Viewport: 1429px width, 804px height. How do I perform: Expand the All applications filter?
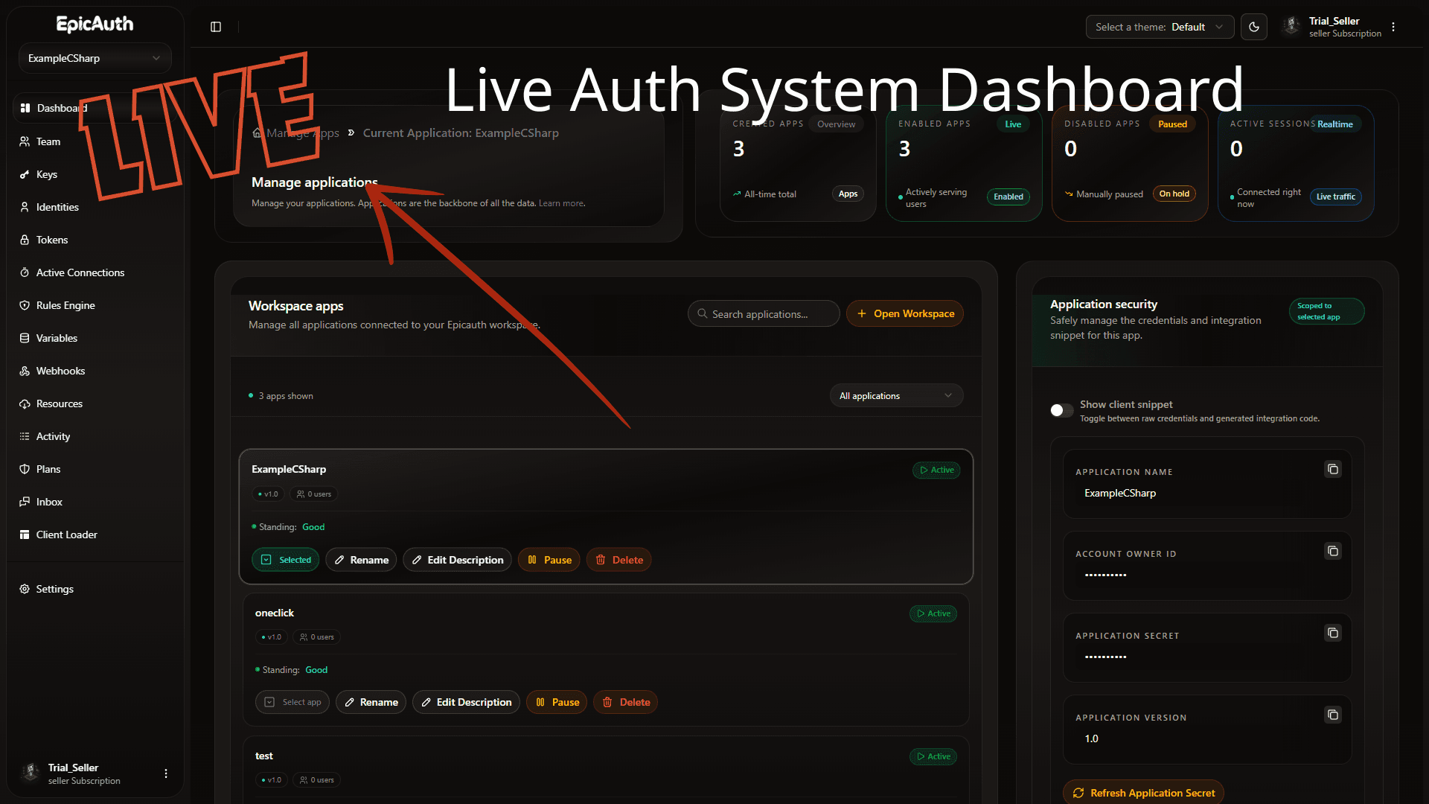point(895,396)
